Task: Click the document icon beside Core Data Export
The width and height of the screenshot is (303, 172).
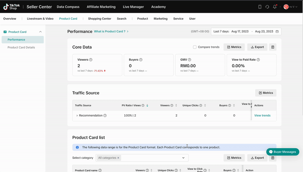Action: [273, 47]
